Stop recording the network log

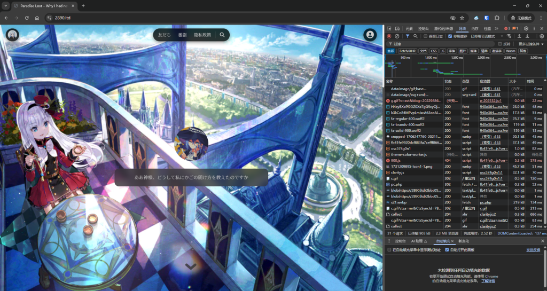[x=389, y=36]
